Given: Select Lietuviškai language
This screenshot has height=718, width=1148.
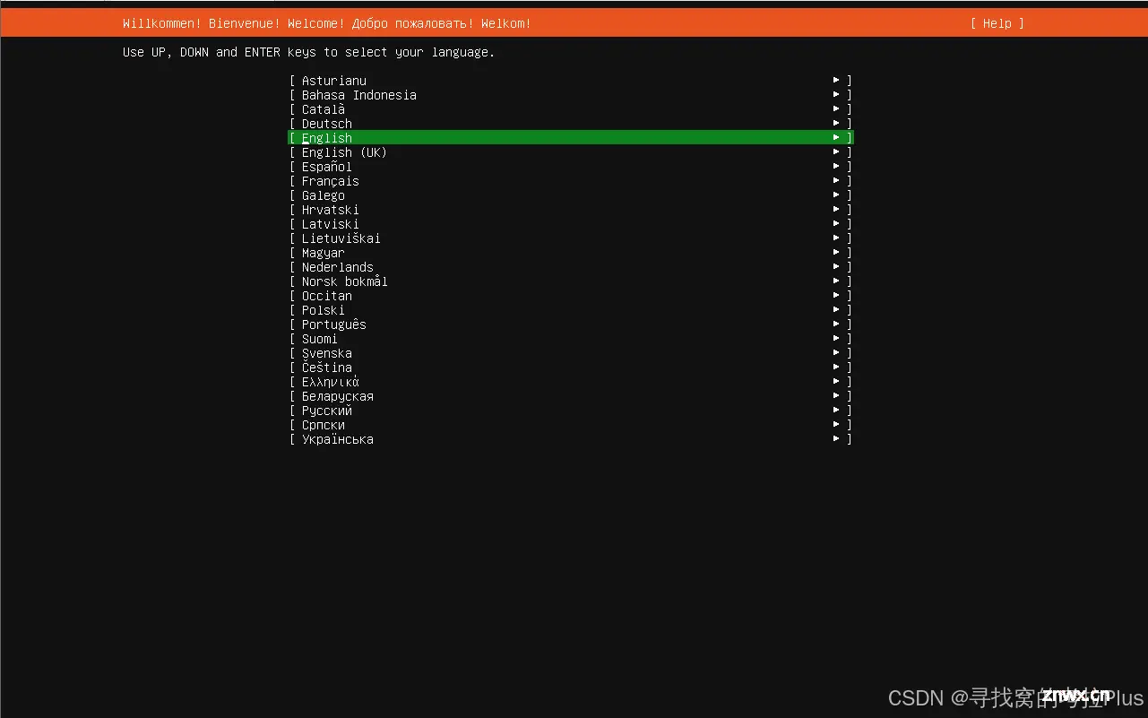Looking at the screenshot, I should tap(571, 238).
